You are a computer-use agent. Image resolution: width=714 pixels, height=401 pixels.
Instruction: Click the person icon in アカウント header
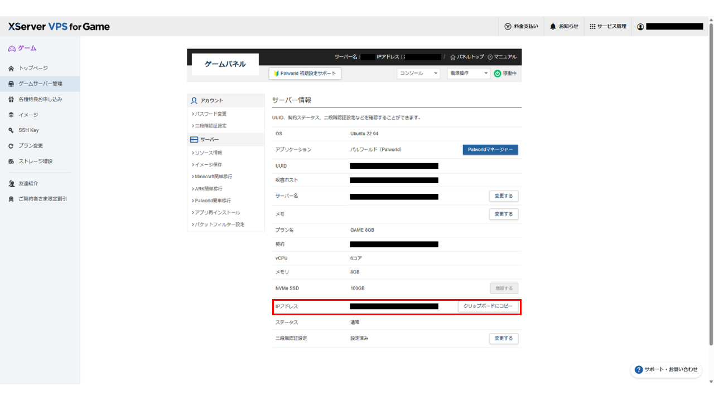(x=194, y=101)
